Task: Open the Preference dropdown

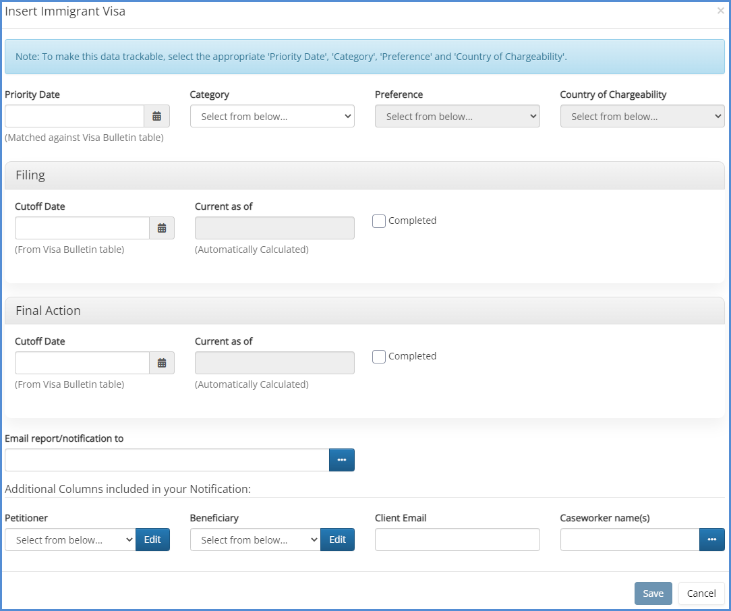Action: click(457, 116)
